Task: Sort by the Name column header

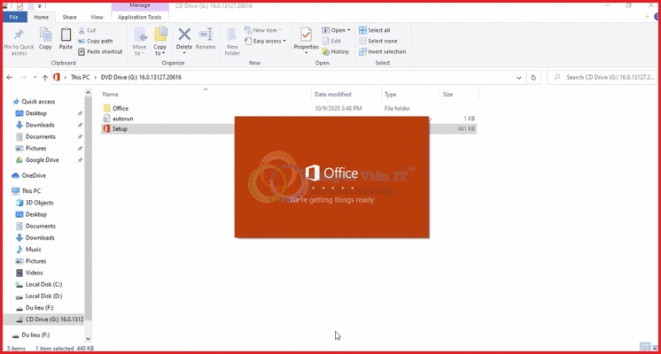Action: point(111,95)
